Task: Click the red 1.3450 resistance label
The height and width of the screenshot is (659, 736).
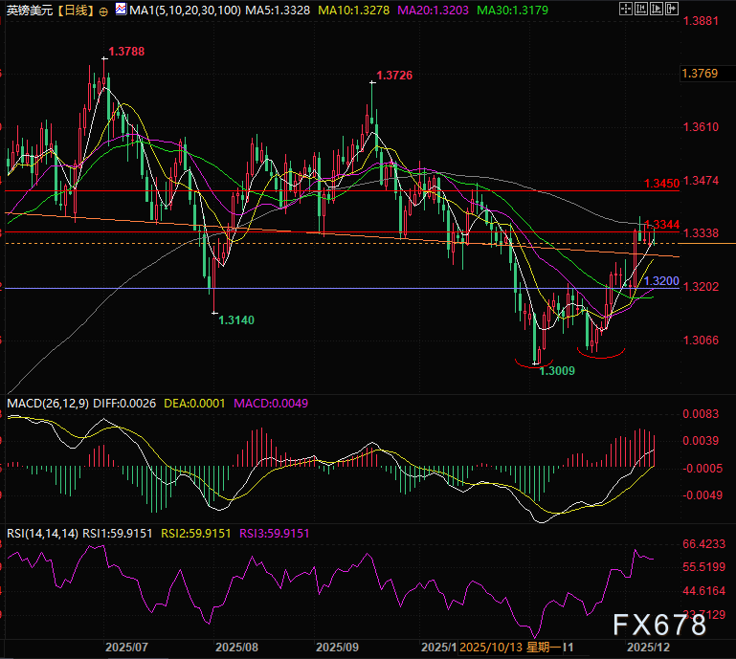Action: pyautogui.click(x=661, y=183)
